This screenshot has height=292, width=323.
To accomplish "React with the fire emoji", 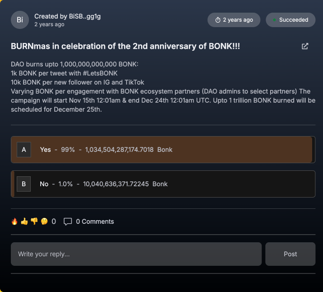I will click(x=14, y=221).
